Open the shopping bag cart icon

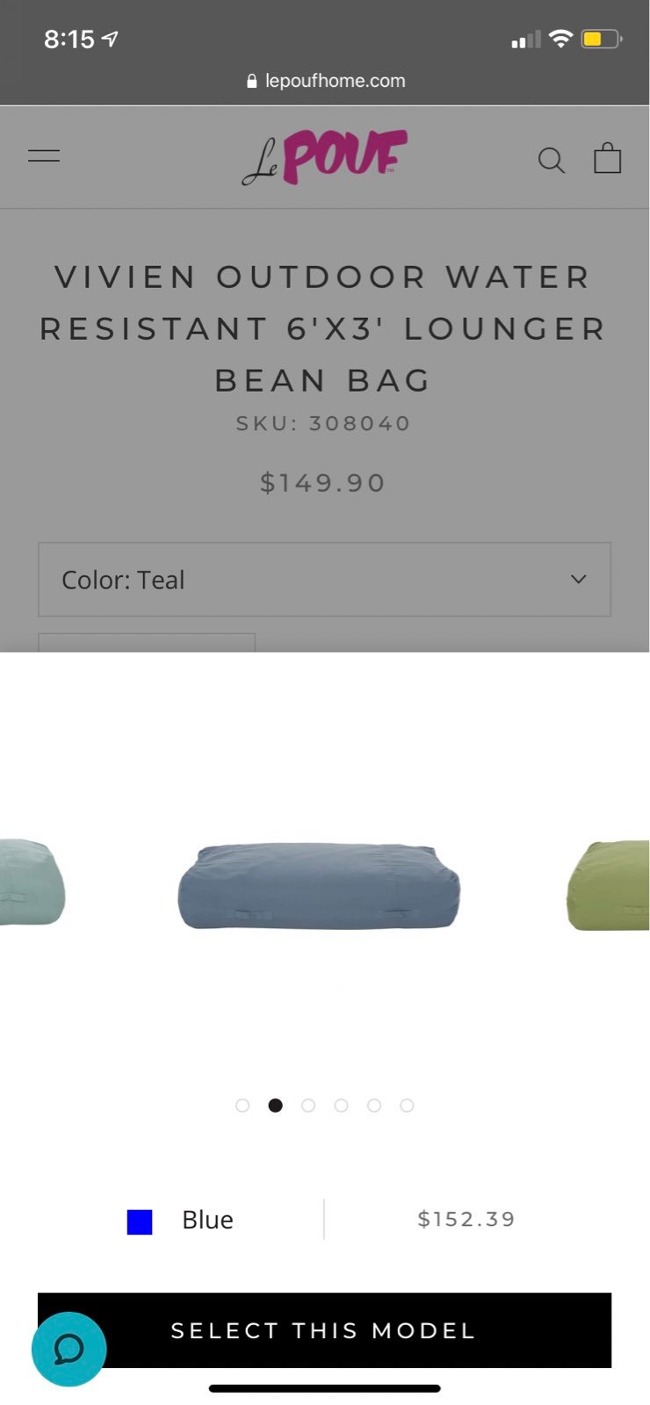coord(607,158)
